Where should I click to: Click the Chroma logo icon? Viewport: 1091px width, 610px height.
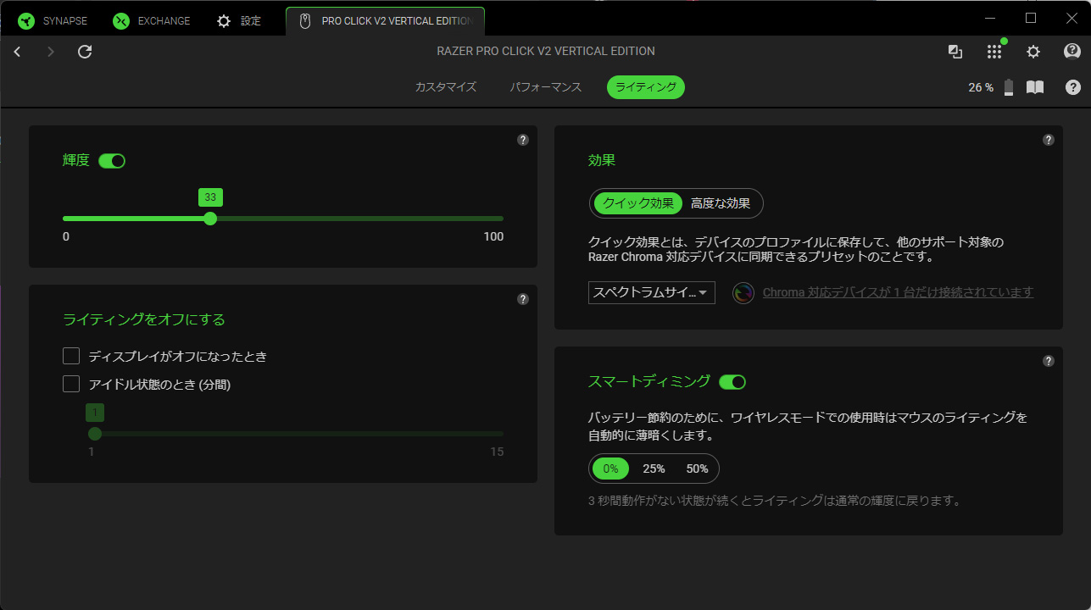tap(743, 292)
